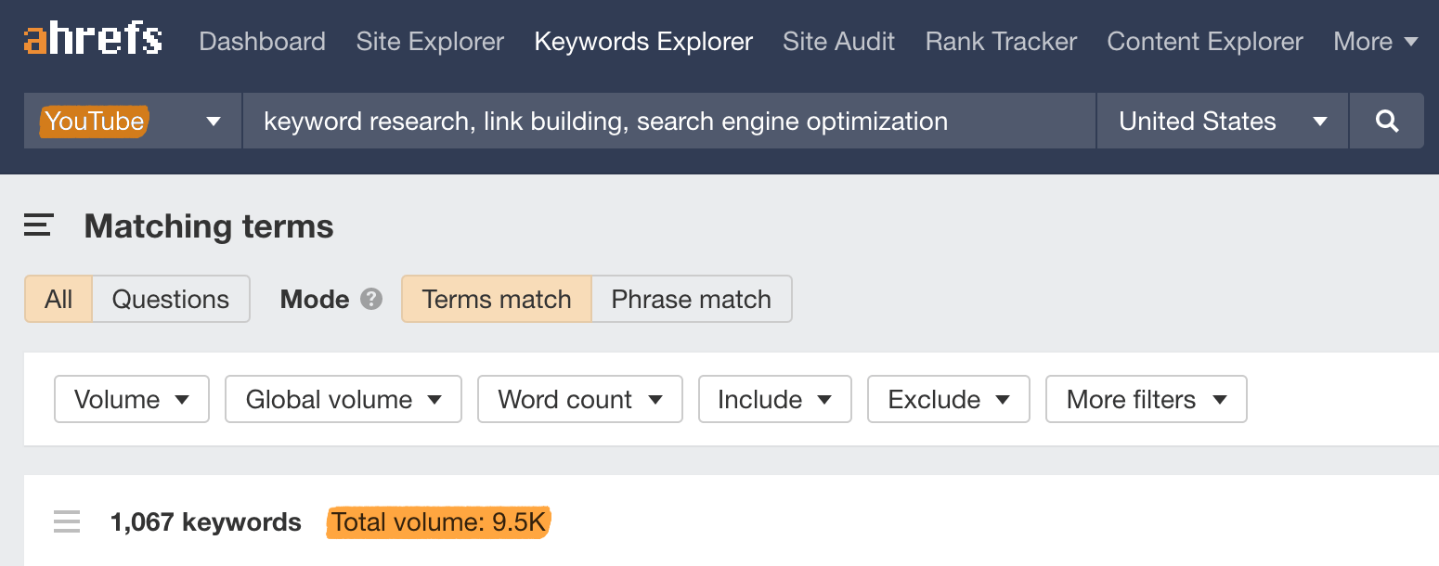Open the Dashboard page

pos(262,42)
